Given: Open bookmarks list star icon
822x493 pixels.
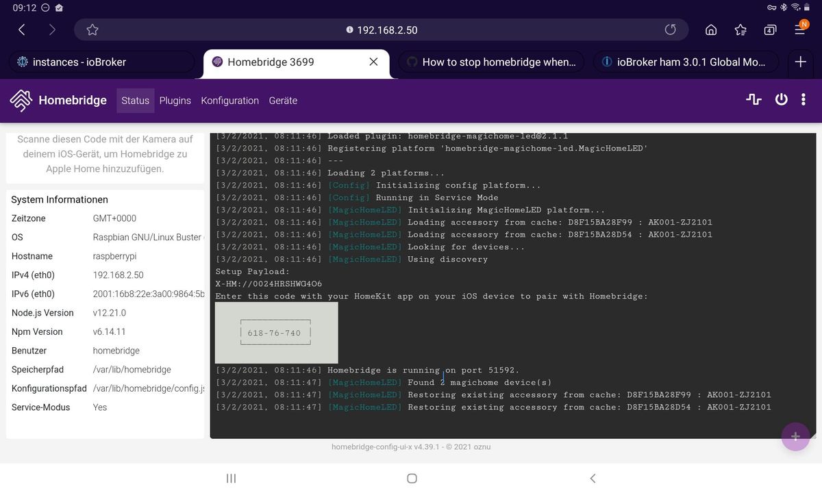Looking at the screenshot, I should 740,29.
